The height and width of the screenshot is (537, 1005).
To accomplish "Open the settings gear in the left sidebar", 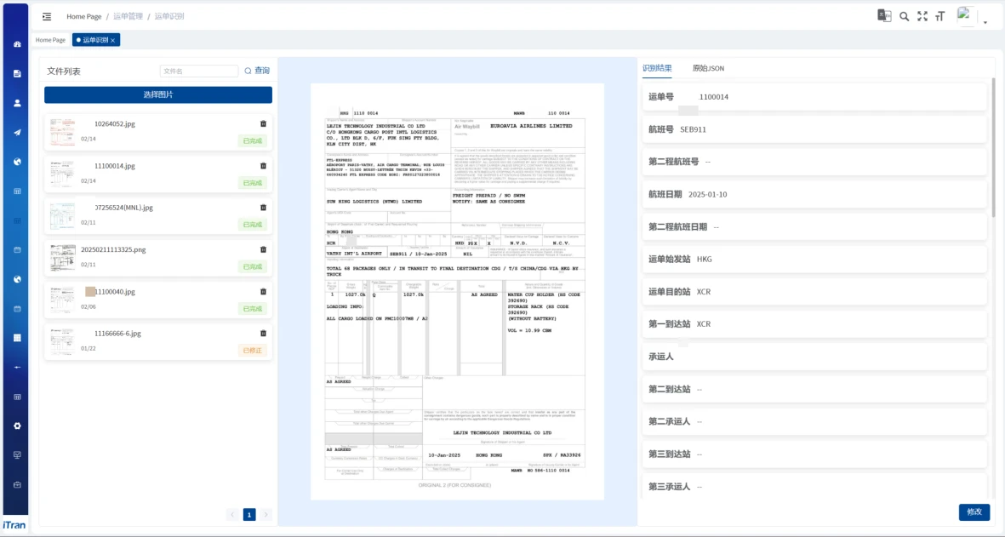I will point(15,426).
